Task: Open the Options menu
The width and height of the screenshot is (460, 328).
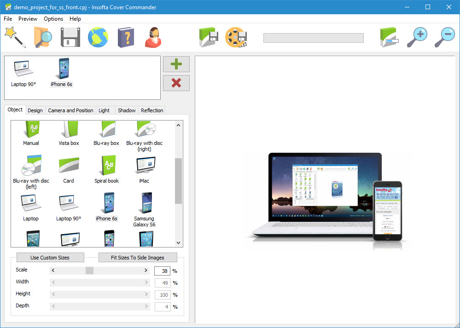Action: [x=53, y=19]
